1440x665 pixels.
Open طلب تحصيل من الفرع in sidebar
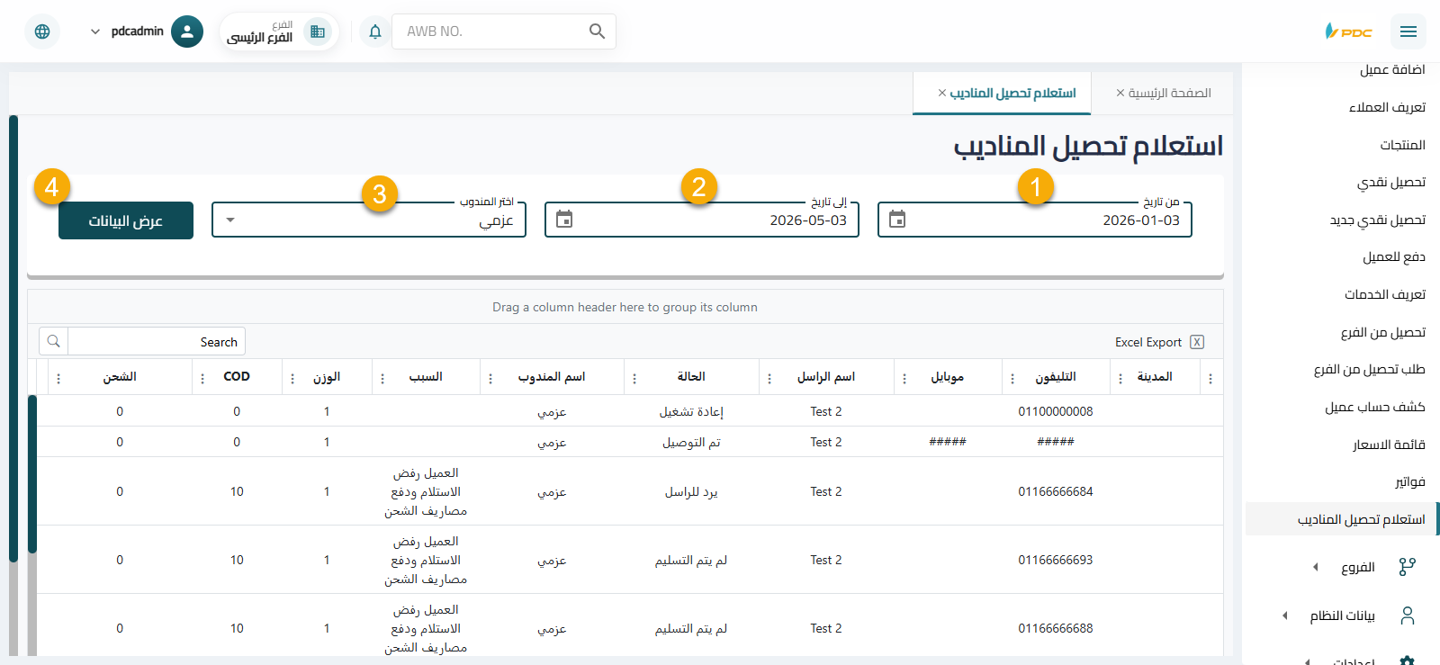1369,369
